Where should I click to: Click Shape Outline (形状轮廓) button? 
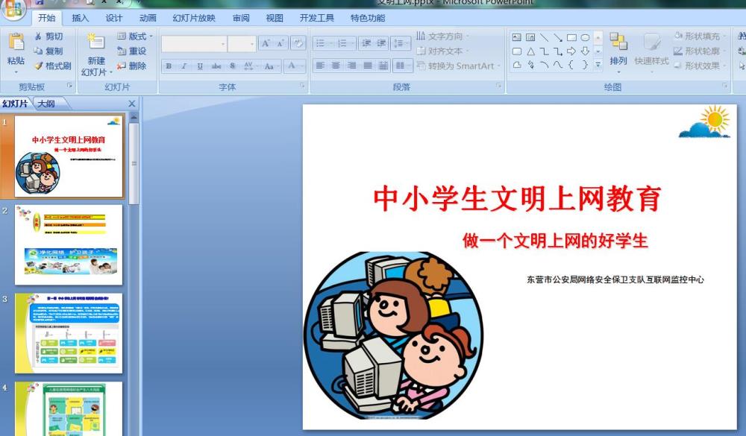(700, 51)
